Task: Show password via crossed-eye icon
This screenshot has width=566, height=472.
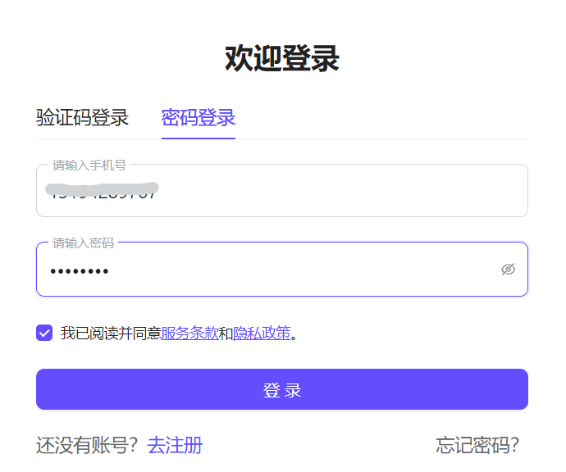Action: pos(508,270)
